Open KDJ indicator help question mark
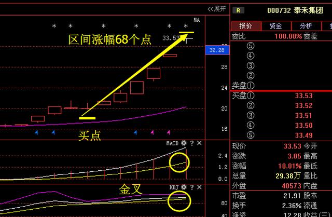This screenshot has width=332, height=217. 191,187
